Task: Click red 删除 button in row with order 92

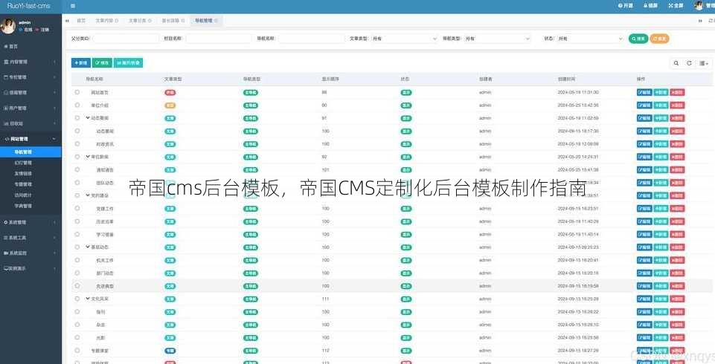Action: pos(677,157)
